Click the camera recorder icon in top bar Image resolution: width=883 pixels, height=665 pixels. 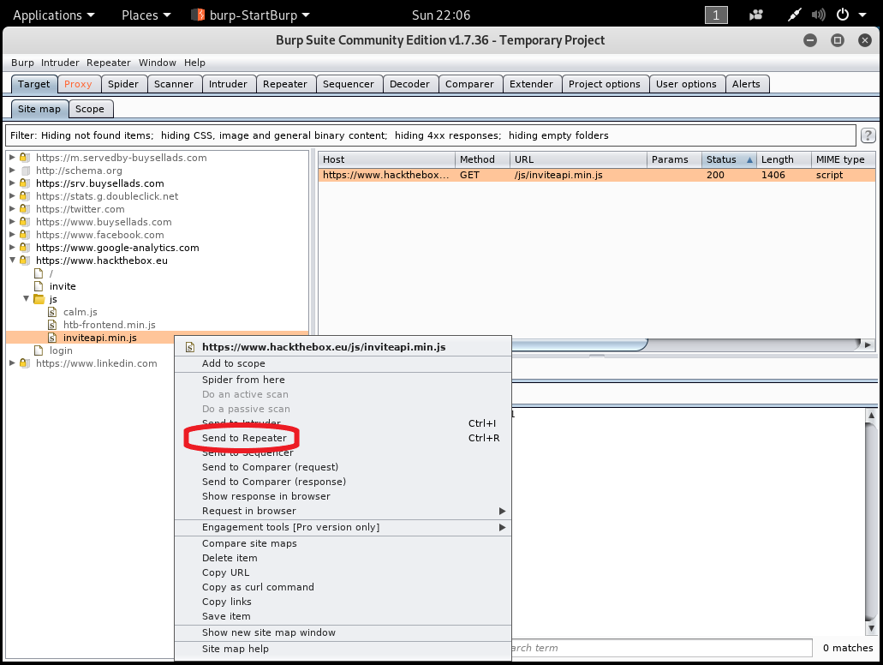pyautogui.click(x=756, y=15)
